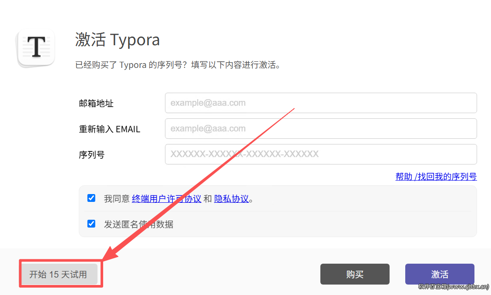Click the Typora app logo icon
Image resolution: width=491 pixels, height=295 pixels.
click(x=36, y=47)
